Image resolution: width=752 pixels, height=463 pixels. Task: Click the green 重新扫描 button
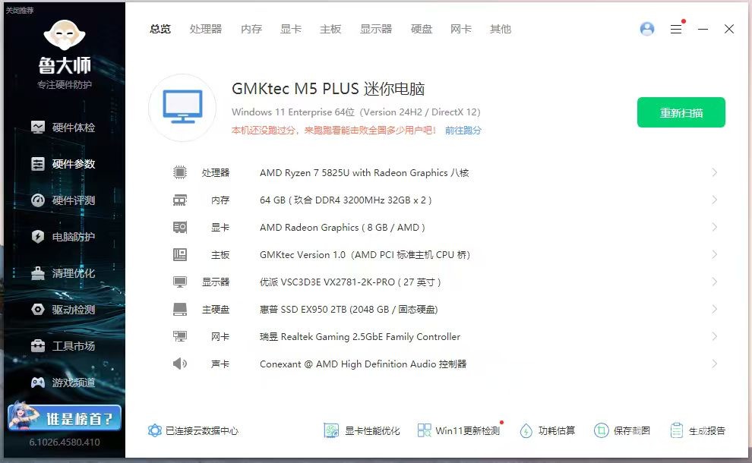[x=681, y=112]
